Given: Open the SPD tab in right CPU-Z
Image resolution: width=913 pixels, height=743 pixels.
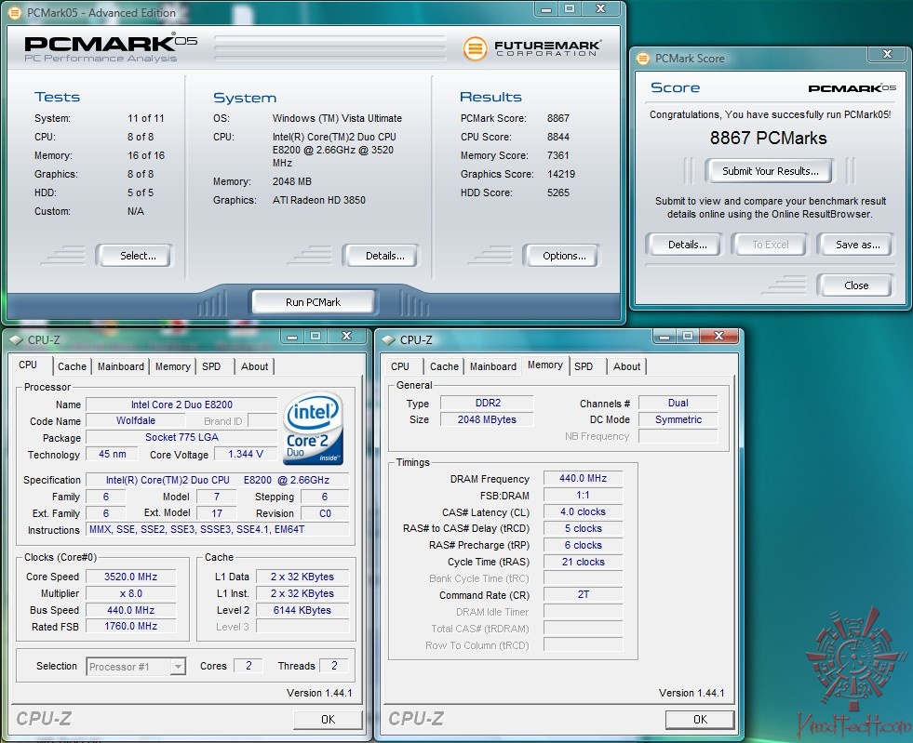Looking at the screenshot, I should point(584,366).
